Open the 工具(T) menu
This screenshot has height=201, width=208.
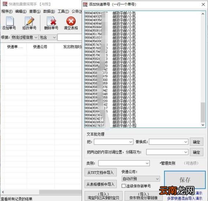[x=63, y=11]
